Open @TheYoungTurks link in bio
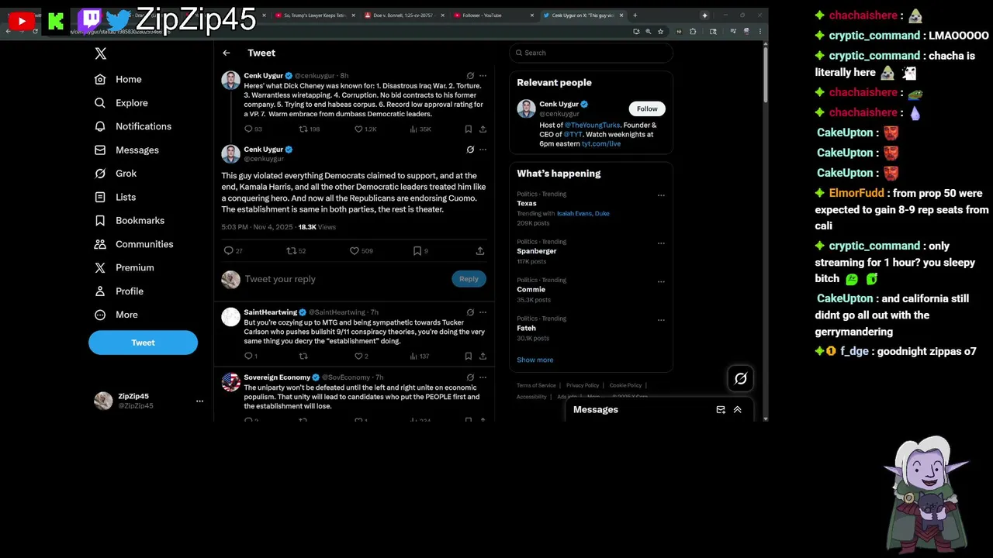 coord(592,126)
